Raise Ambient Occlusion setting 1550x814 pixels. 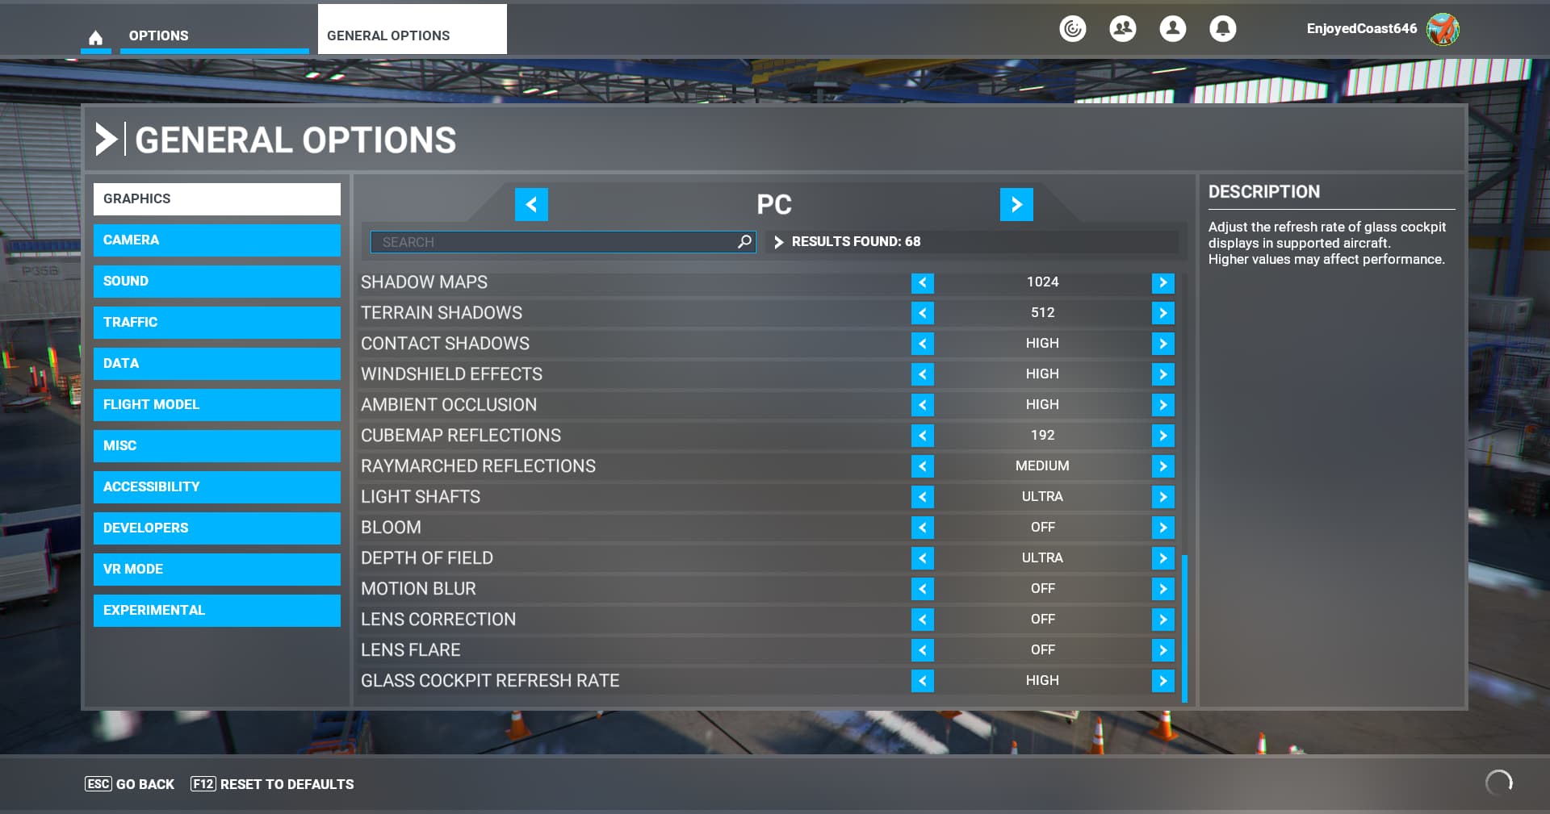point(1162,405)
